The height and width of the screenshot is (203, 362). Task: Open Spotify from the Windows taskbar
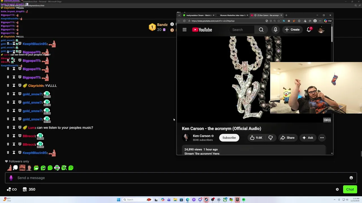[x=244, y=200]
